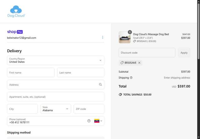
Task: Click the Enter shipping address text
Action: 177,78
